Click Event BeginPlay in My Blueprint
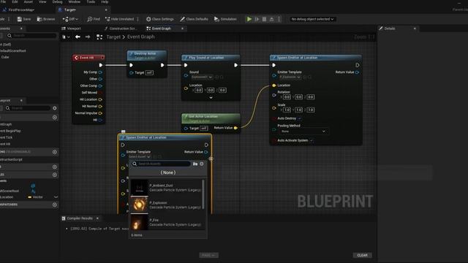This screenshot has width=468, height=263. pos(11,131)
